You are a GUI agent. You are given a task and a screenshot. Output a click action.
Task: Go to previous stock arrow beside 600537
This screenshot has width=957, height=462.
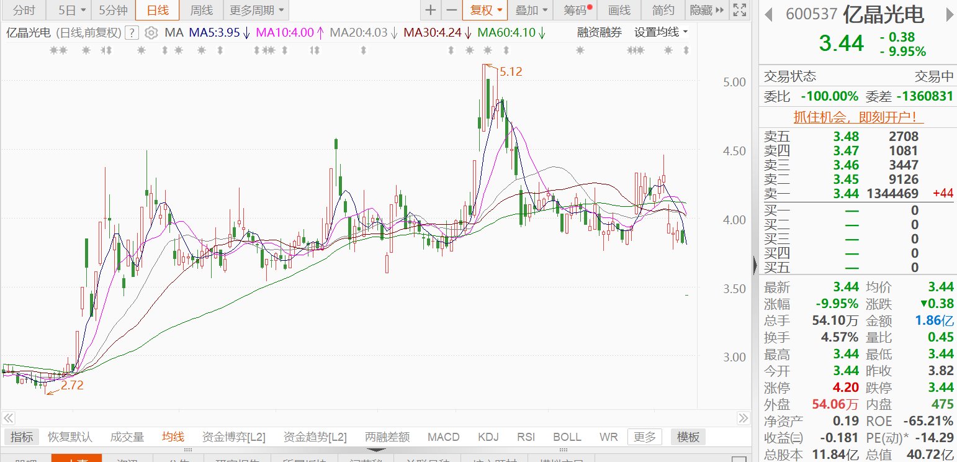point(770,14)
